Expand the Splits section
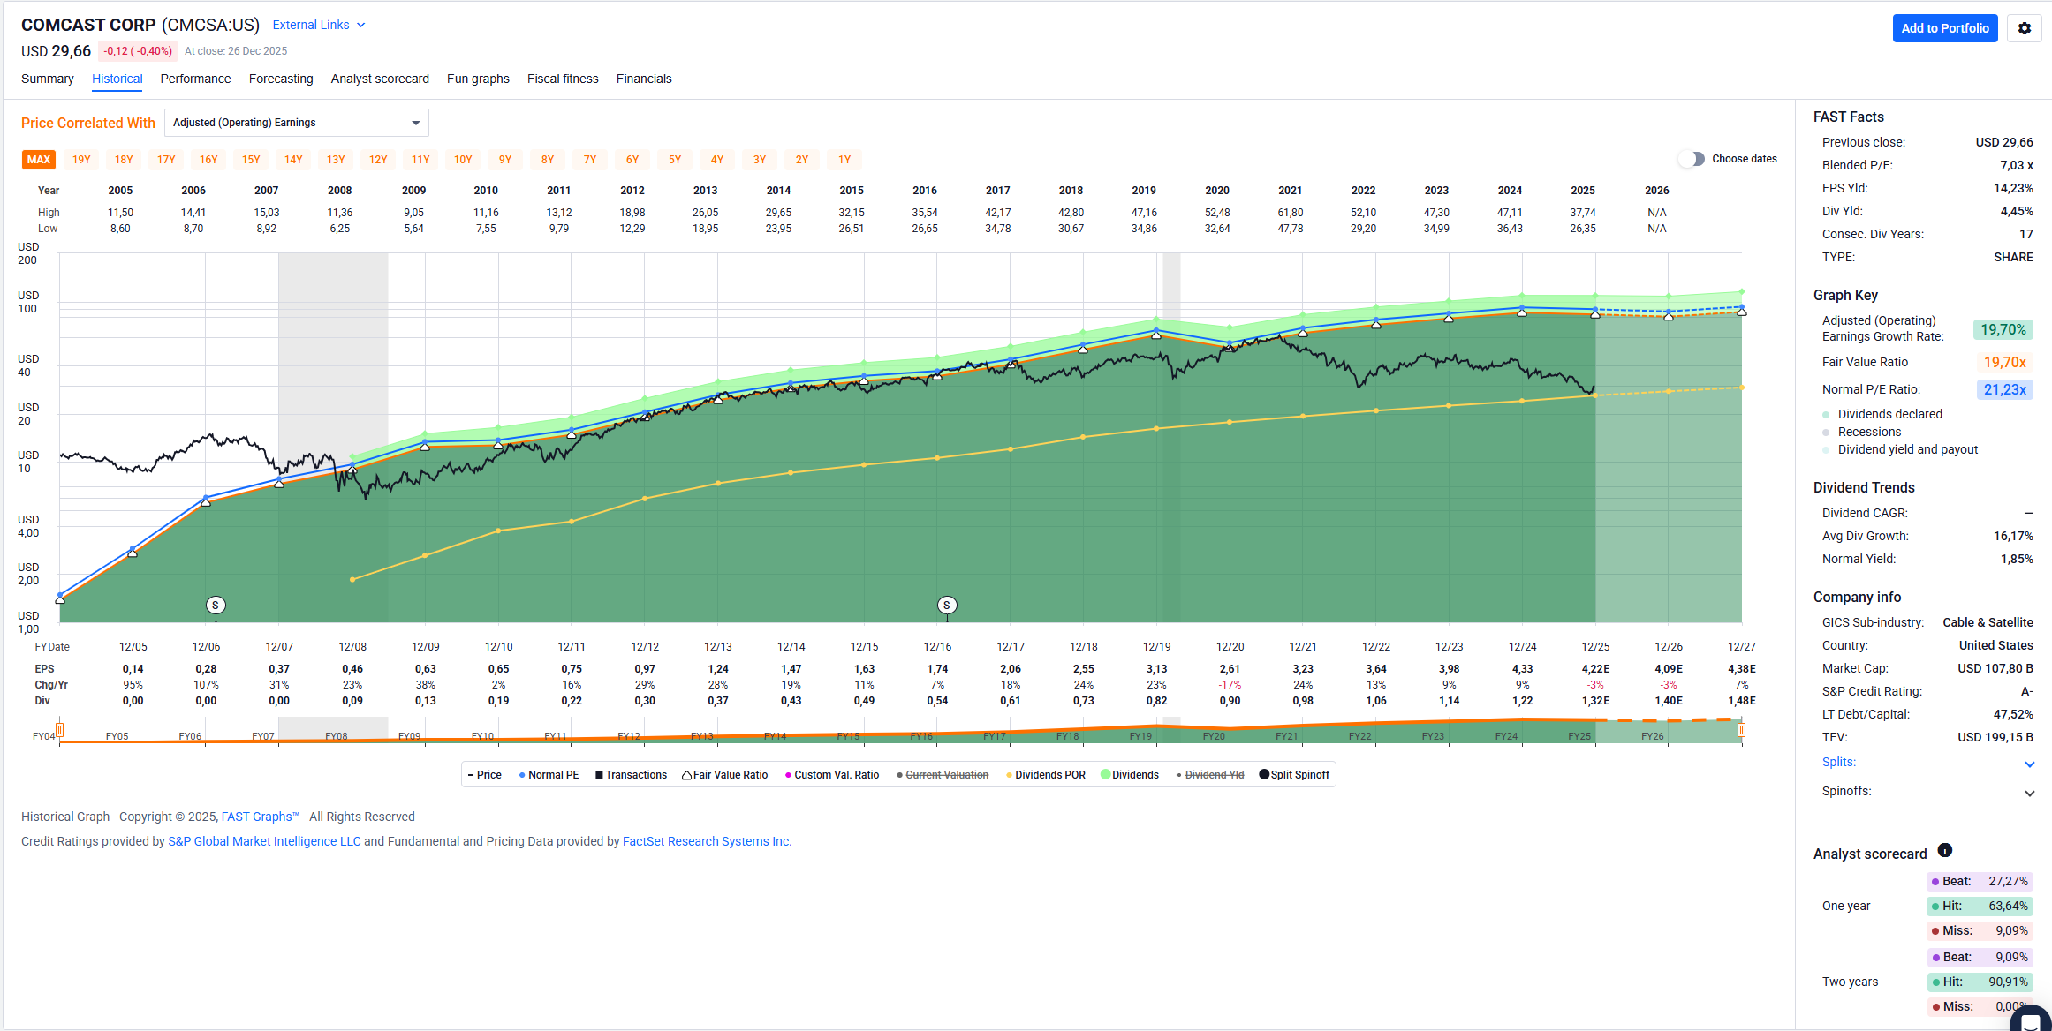Image resolution: width=2052 pixels, height=1031 pixels. 2029,764
